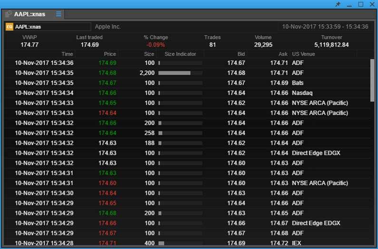
Task: Click the time 10-Nov-2017 15:34:36
Action: tap(44, 63)
